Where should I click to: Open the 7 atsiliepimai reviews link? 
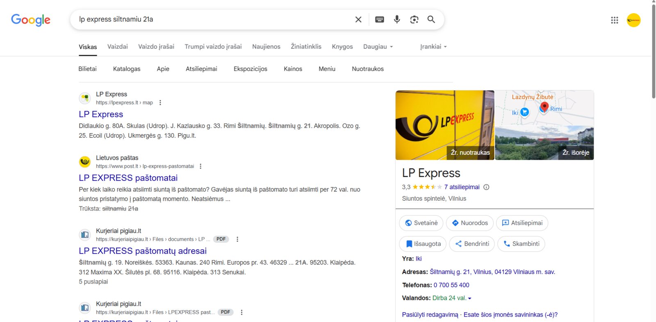point(462,187)
